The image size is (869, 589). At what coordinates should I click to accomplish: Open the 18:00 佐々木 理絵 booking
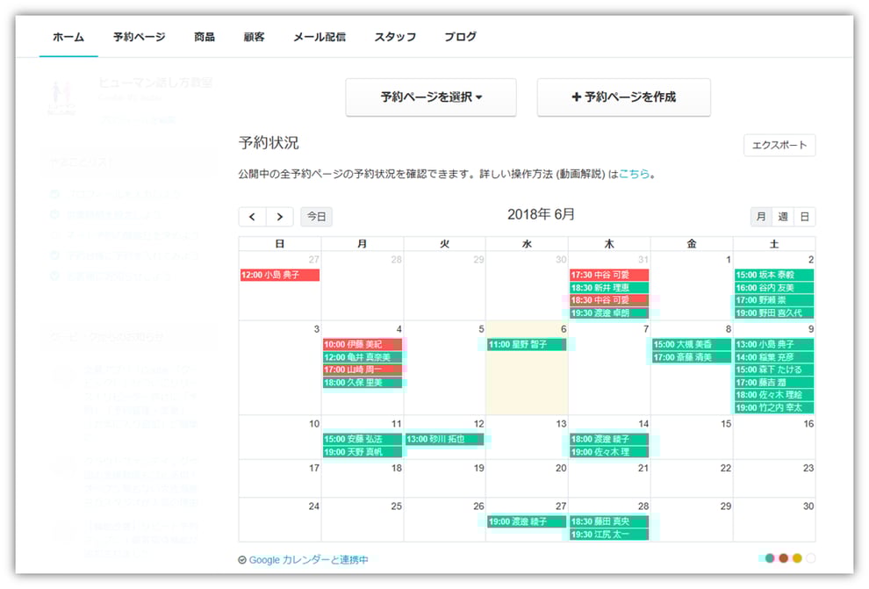(x=774, y=395)
